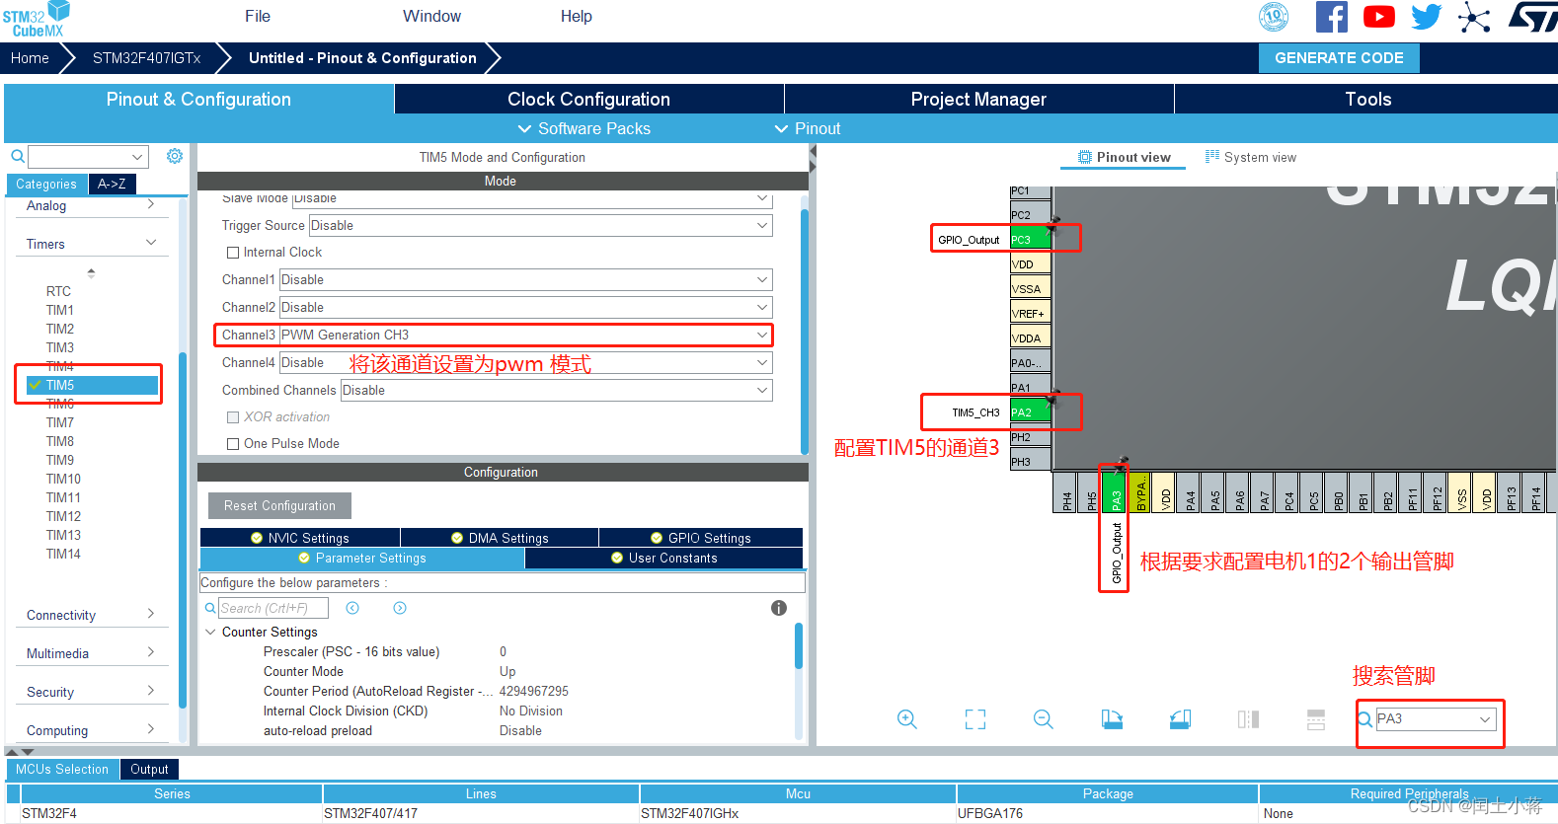Switch to Clock Configuration tab
Image resolution: width=1558 pixels, height=824 pixels.
pos(588,100)
